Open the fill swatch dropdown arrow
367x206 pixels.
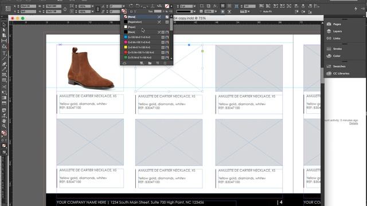(x=171, y=6)
